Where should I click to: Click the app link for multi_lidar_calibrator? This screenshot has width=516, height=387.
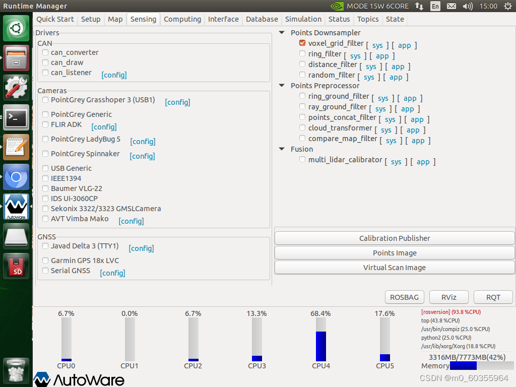click(x=423, y=162)
